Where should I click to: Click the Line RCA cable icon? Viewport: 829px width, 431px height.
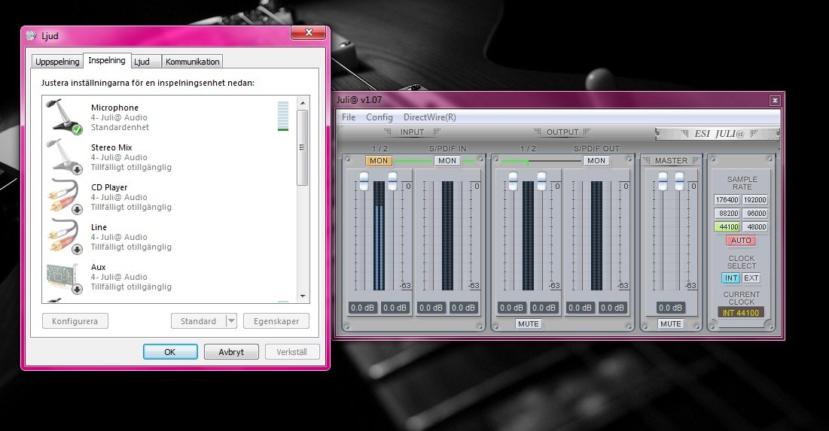pyautogui.click(x=65, y=237)
